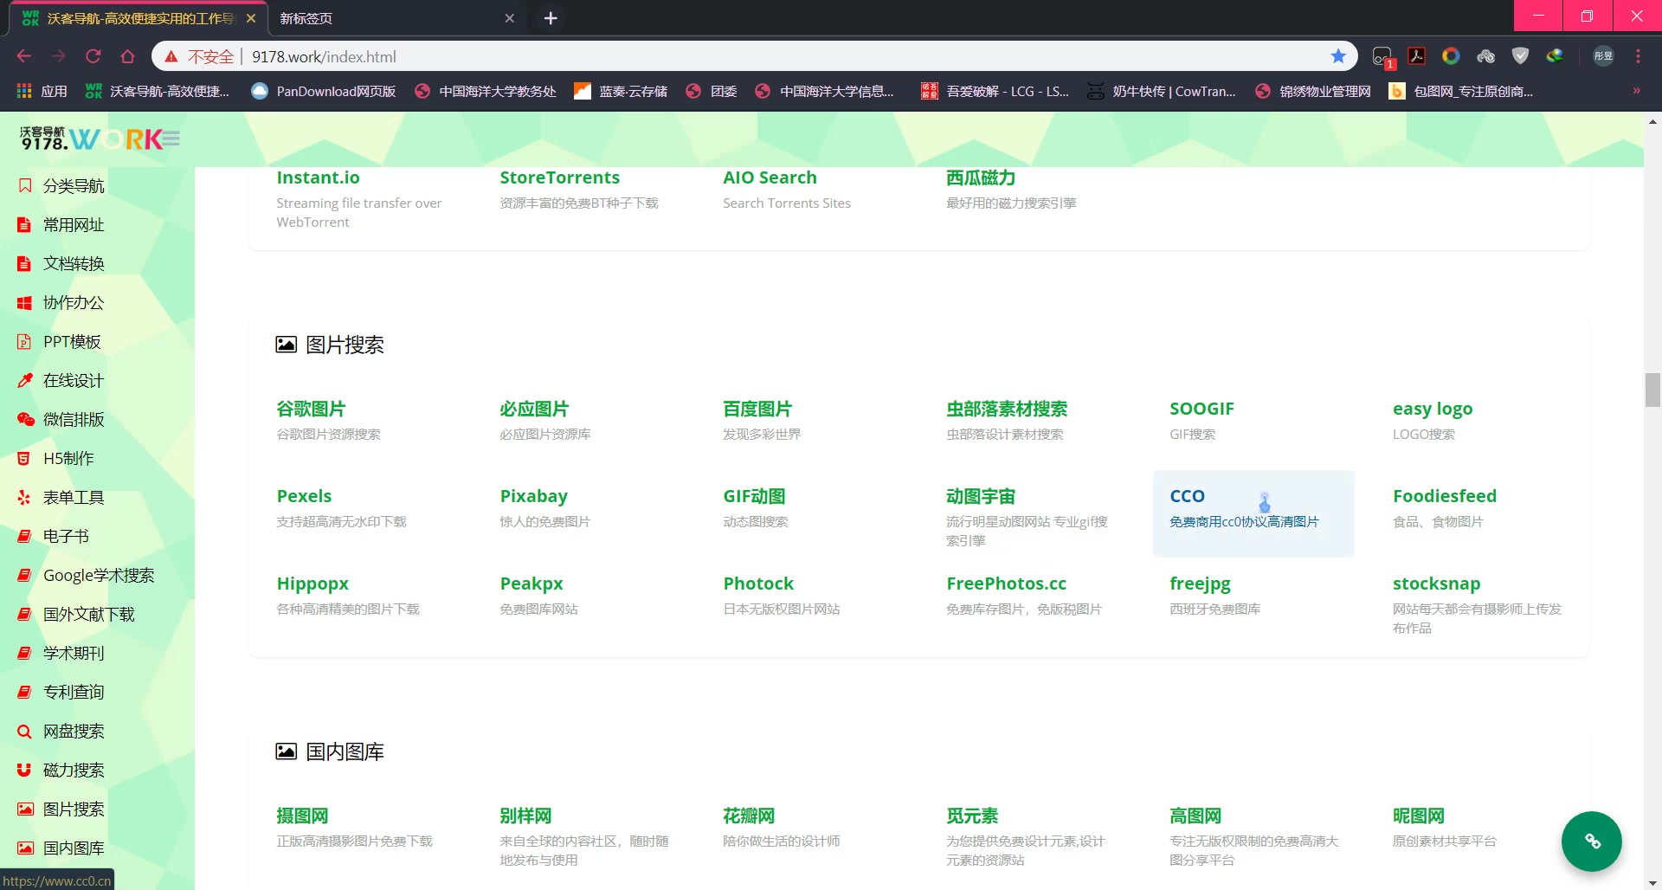This screenshot has height=890, width=1662.
Task: Open the Photock link
Action: click(758, 584)
